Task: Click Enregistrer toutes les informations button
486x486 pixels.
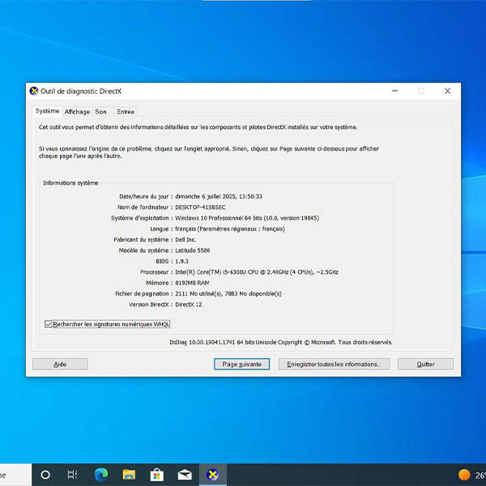Action: click(335, 364)
